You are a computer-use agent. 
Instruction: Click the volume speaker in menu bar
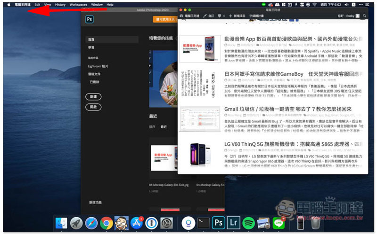click(346, 5)
